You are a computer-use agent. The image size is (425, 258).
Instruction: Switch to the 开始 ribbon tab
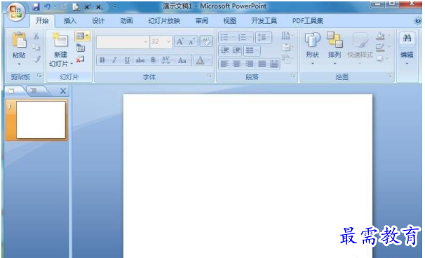click(42, 20)
